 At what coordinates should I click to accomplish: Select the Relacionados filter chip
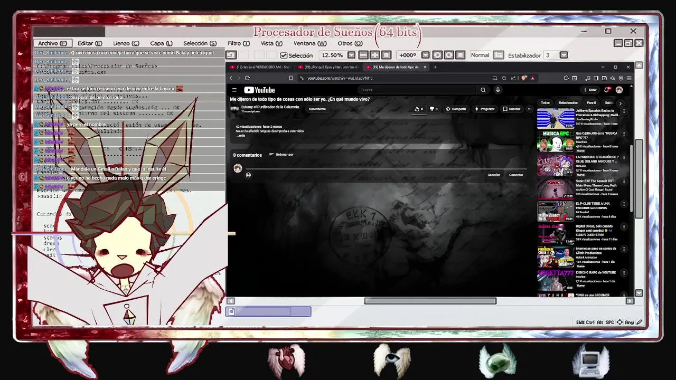coord(568,103)
